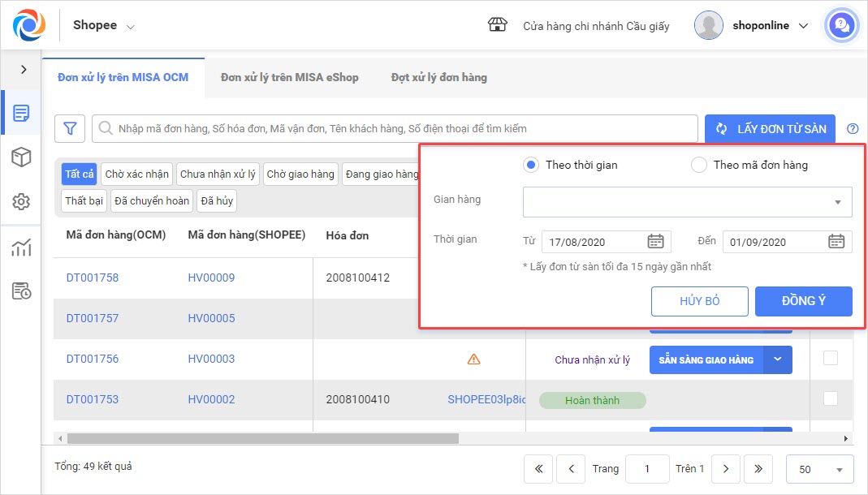The image size is (868, 495).
Task: Open the page size 50 dropdown
Action: 819,469
